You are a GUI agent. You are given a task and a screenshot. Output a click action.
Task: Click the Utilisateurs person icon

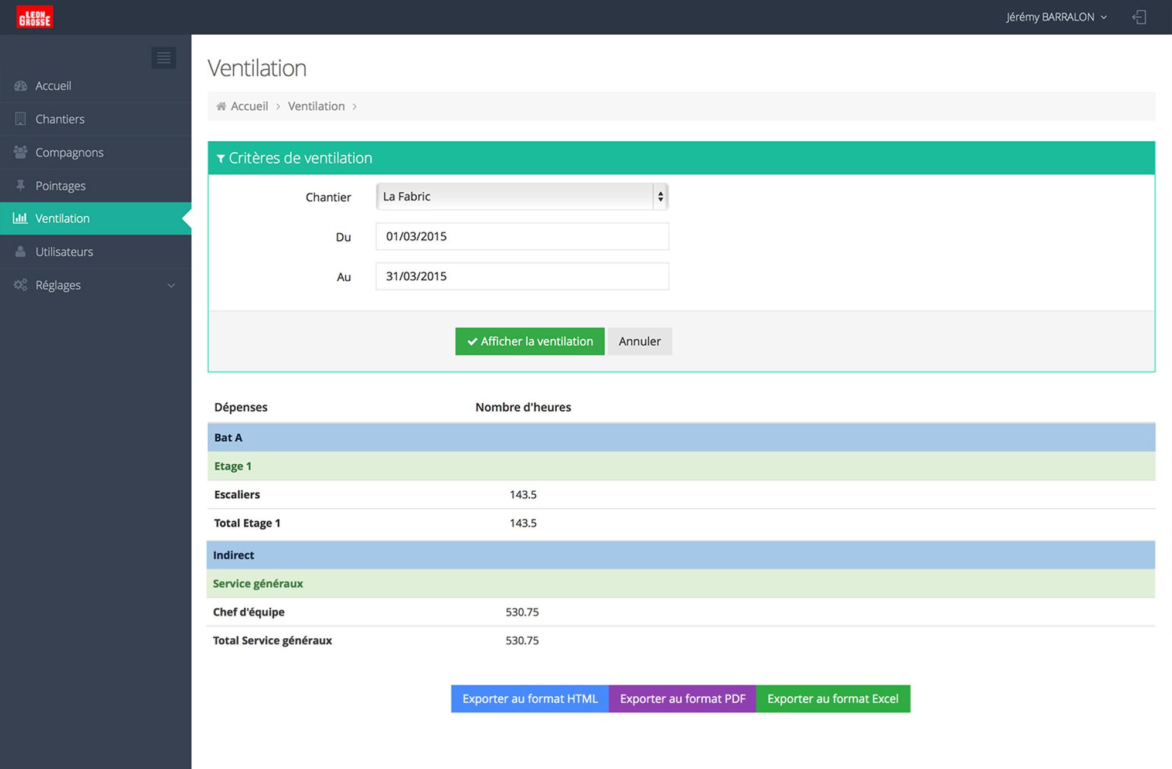(21, 251)
